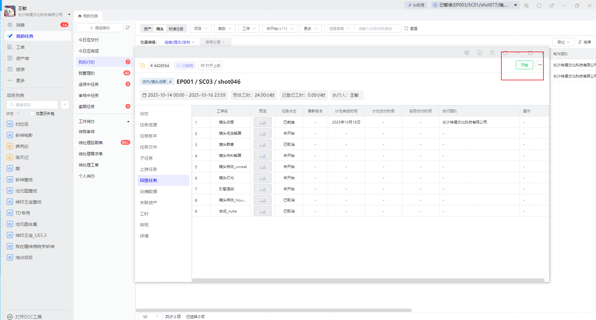Open the presentation chart icon in task dialog
Image resolution: width=596 pixels, height=320 pixels.
pos(467,53)
